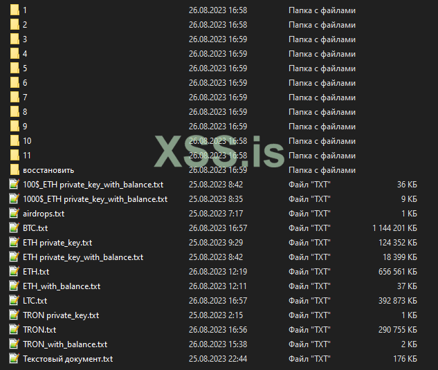Click the file name ETH_with_balance.txt
This screenshot has height=370, width=438.
[62, 286]
